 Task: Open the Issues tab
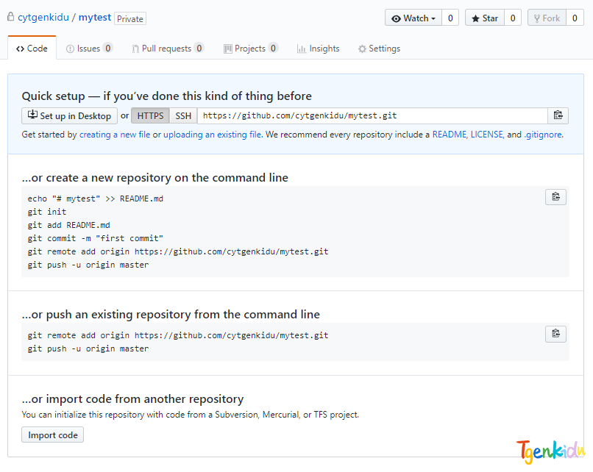(x=89, y=49)
